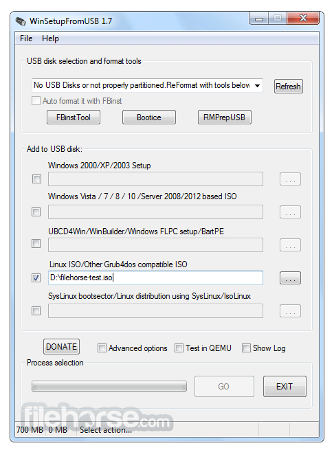
Task: Uncheck the Linux ISO/Other Grub4dos checkbox
Action: click(36, 278)
